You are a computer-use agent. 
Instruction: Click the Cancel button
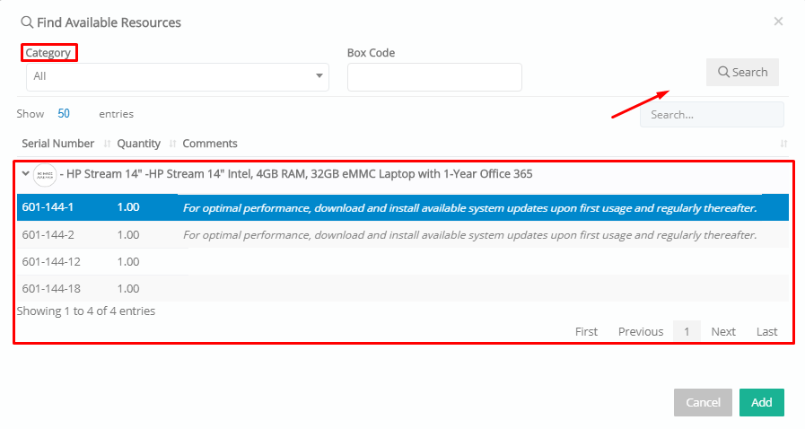[703, 402]
